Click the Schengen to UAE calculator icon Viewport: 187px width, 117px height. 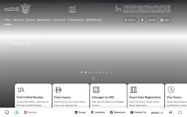(x=96, y=90)
